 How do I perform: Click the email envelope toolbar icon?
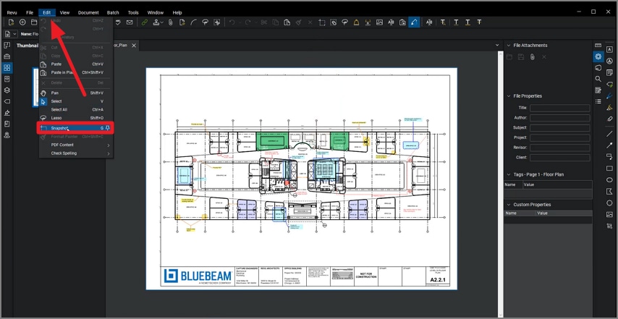coord(130,22)
